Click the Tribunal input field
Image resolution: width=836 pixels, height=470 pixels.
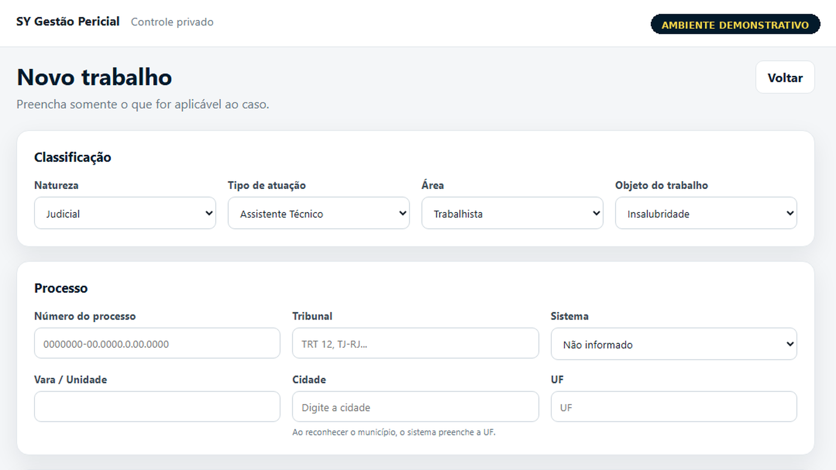pos(415,343)
